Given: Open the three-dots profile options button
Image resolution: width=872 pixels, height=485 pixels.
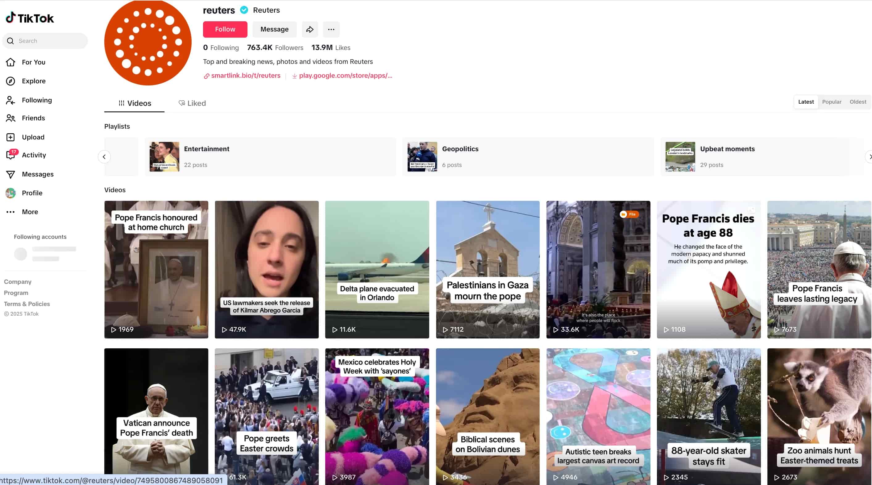Looking at the screenshot, I should 331,29.
